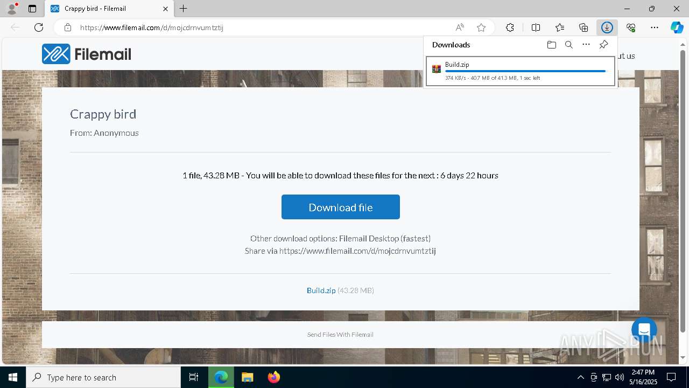
Task: Open the Favorites list icon
Action: click(x=560, y=27)
